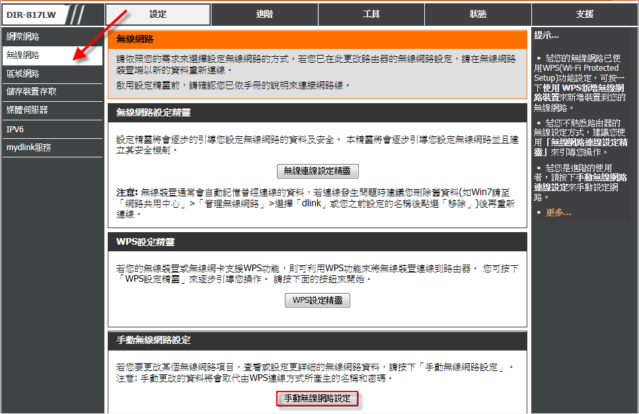Open the 更多... link in hints
This screenshot has height=414, width=639.
[x=558, y=212]
